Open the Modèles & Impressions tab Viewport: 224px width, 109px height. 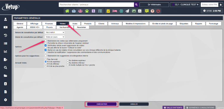136,24
